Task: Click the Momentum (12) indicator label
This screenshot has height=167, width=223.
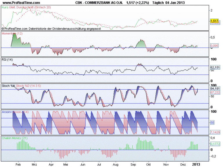Action: [x=12, y=34]
